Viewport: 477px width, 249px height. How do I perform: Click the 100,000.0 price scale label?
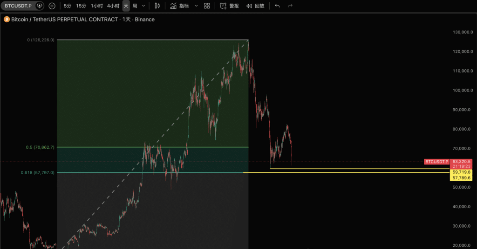pos(463,91)
